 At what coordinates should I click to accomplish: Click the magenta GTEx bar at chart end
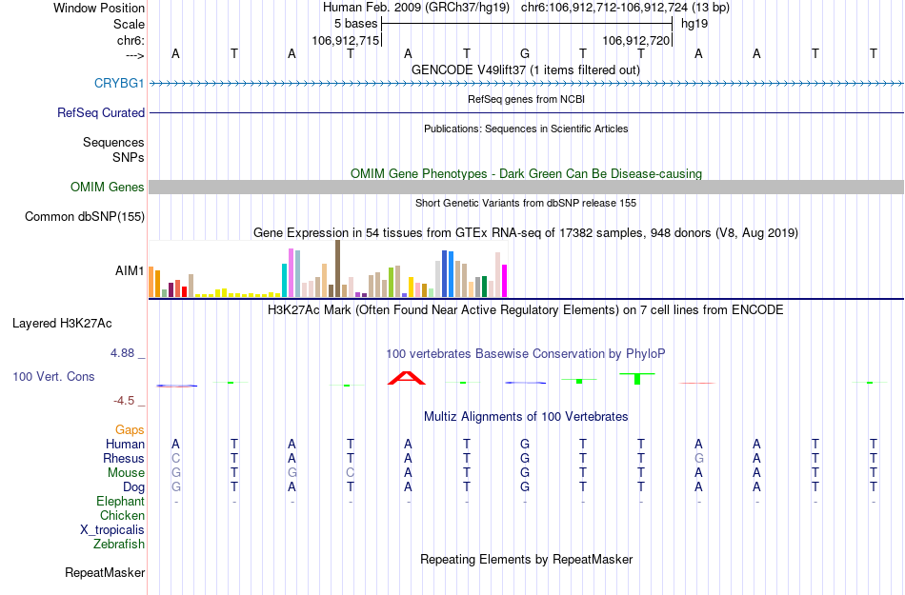tap(505, 281)
